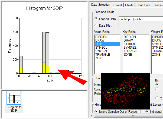Select the Histogram for SDIP thumbnail
This screenshot has height=119, width=163.
(14, 98)
